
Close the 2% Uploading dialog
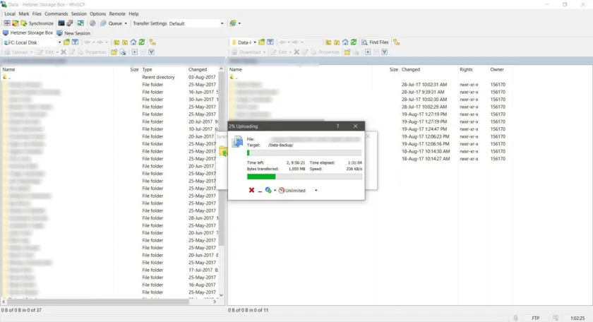point(355,126)
